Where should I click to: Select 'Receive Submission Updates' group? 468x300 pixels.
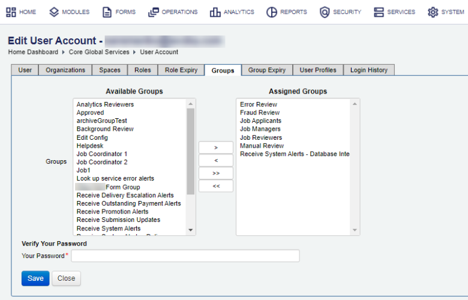(x=118, y=220)
